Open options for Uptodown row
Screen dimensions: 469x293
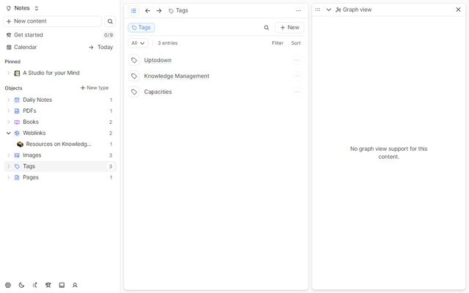tap(297, 60)
